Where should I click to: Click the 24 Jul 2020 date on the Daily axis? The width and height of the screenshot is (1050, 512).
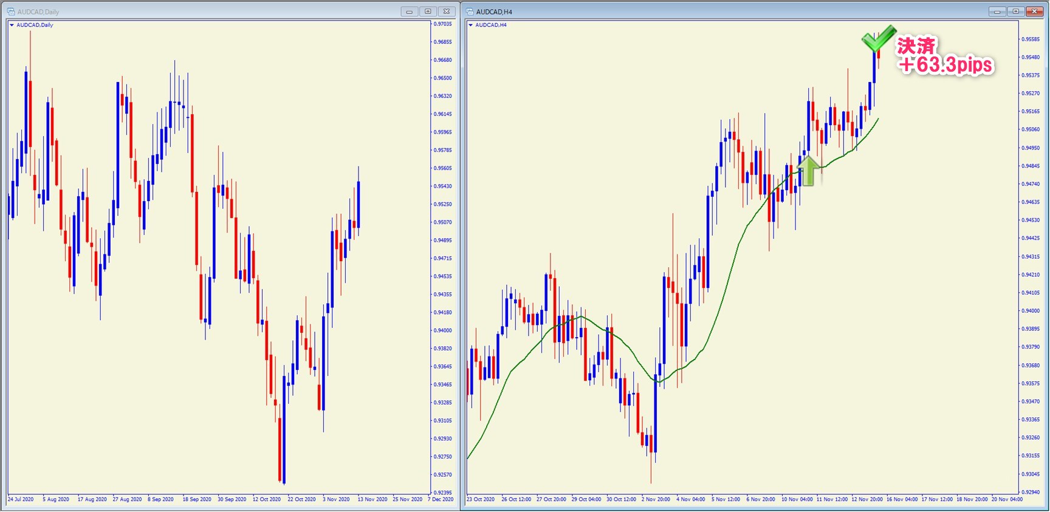(21, 499)
